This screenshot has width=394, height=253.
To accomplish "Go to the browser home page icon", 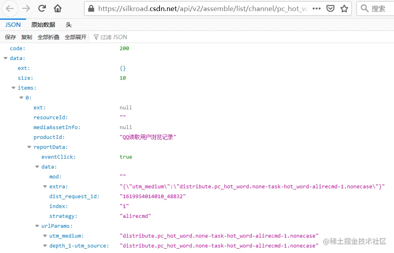I will [x=58, y=9].
